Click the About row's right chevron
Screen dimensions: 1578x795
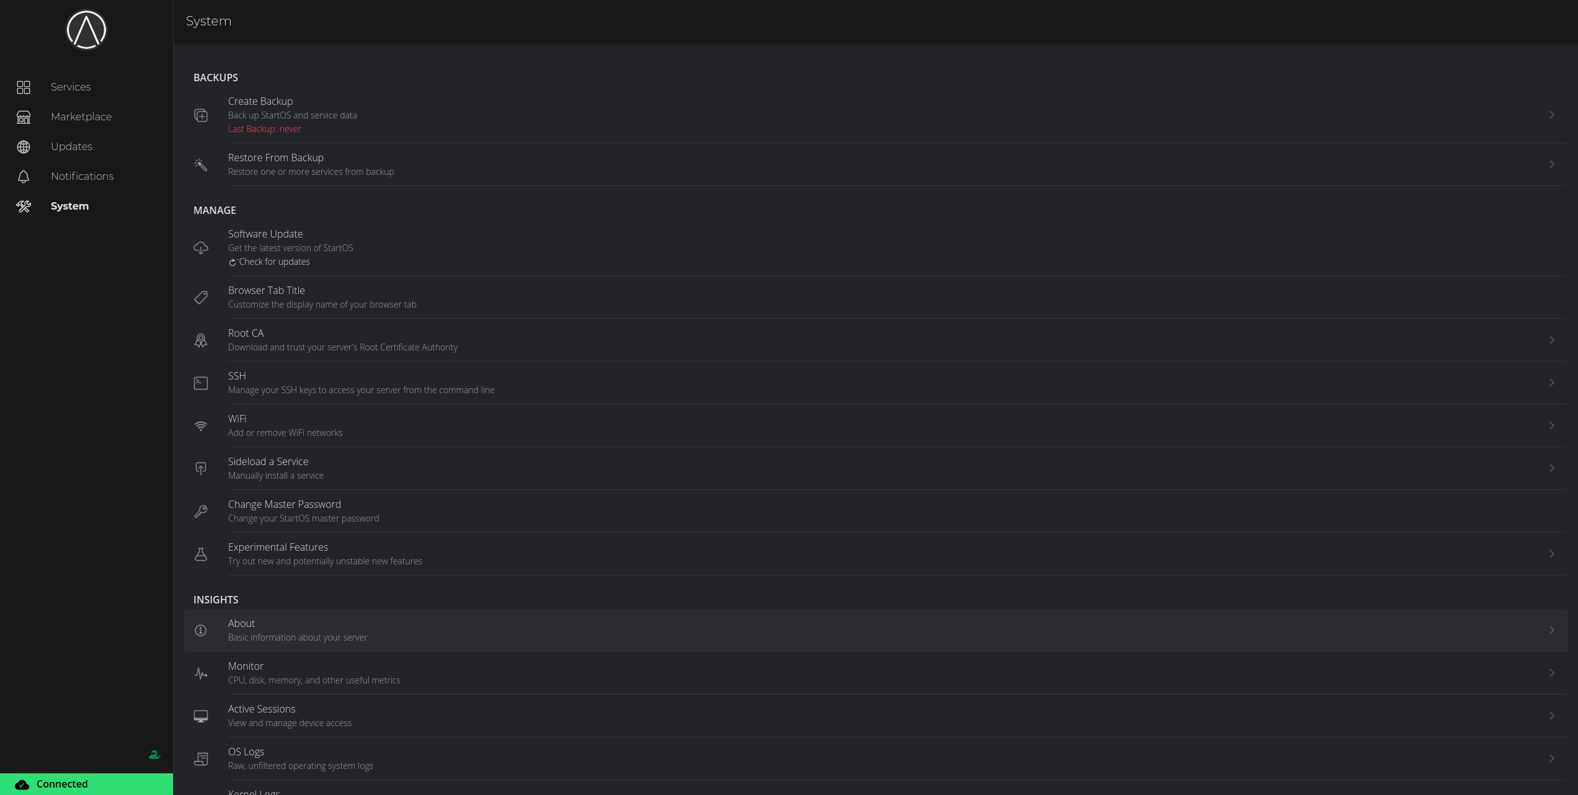click(1551, 630)
